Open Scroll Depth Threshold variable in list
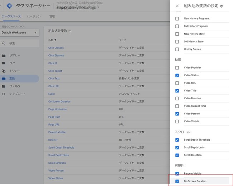The width and height of the screenshot is (233, 186). coord(61,148)
